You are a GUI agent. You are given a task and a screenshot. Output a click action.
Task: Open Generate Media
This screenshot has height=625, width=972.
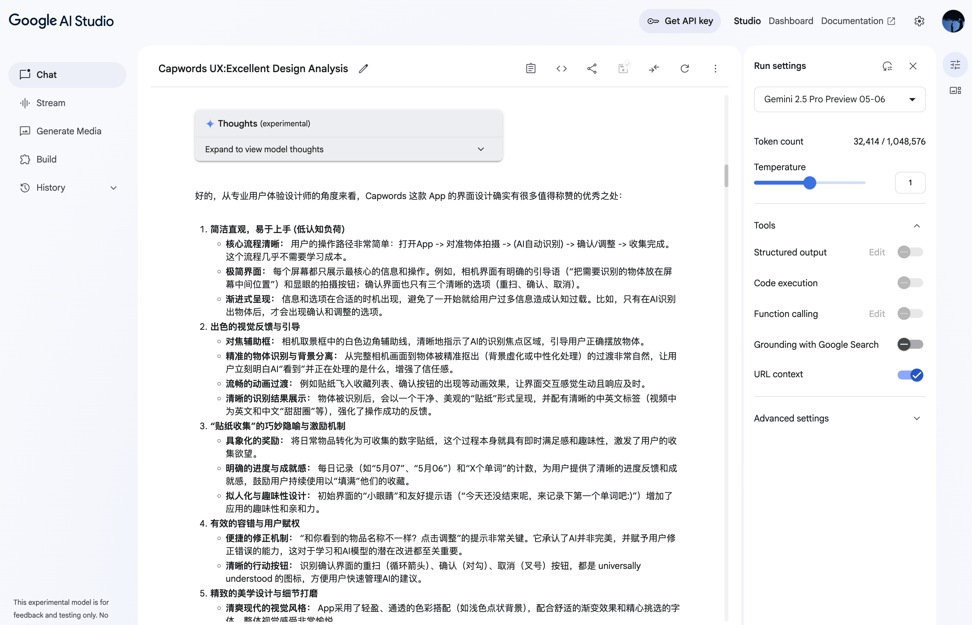click(67, 131)
